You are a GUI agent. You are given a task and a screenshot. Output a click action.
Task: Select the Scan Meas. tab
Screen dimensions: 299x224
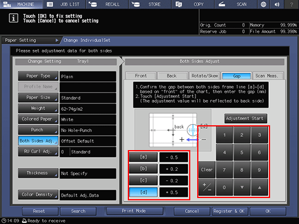(x=268, y=76)
